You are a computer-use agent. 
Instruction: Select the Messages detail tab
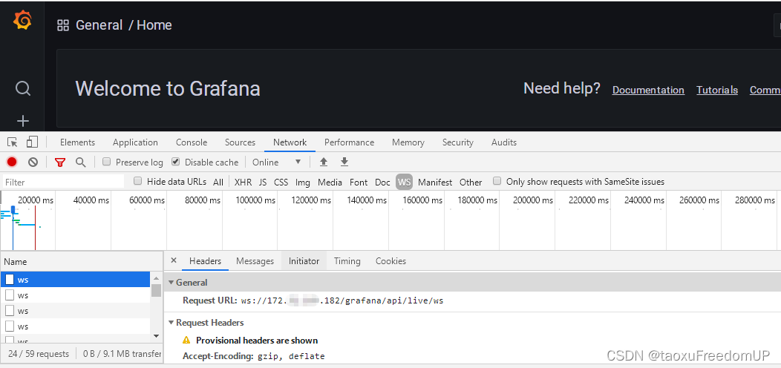coord(255,261)
